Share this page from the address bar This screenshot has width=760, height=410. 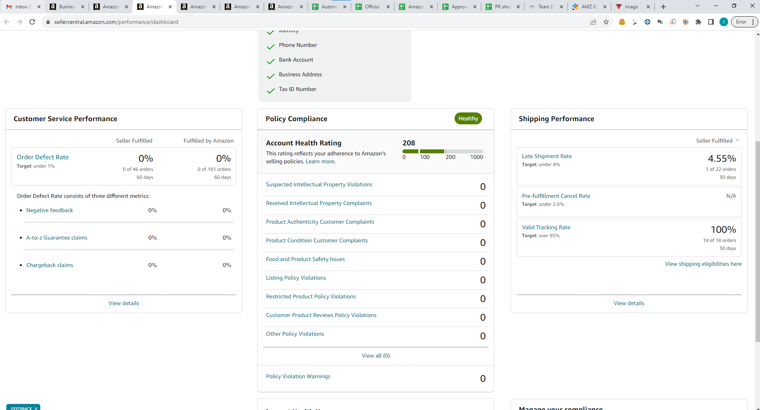(x=593, y=22)
